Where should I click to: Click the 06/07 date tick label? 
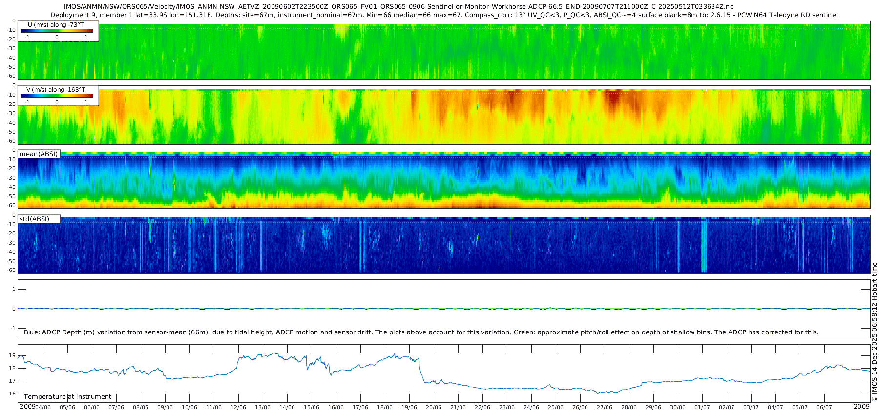[824, 407]
